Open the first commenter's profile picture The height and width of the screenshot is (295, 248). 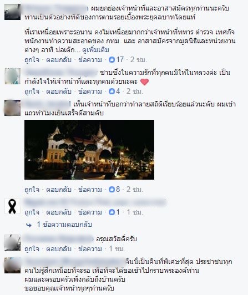(x=12, y=12)
